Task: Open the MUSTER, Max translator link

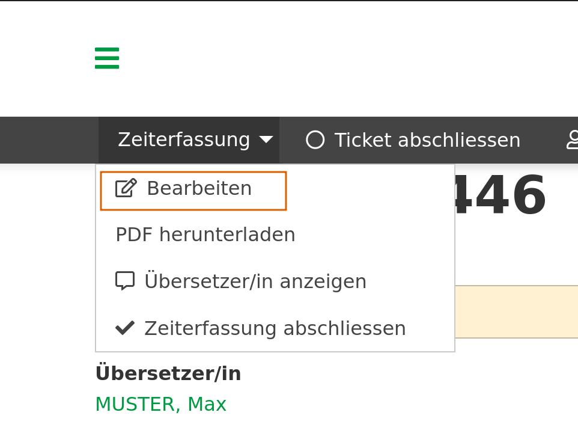Action: pyautogui.click(x=160, y=404)
